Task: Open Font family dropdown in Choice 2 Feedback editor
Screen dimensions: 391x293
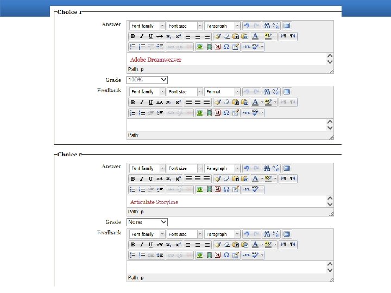Action: pyautogui.click(x=147, y=234)
